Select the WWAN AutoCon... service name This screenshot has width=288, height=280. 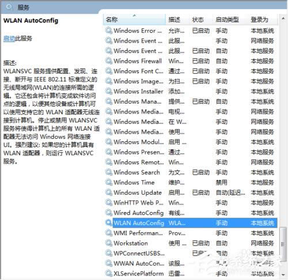click(x=139, y=263)
